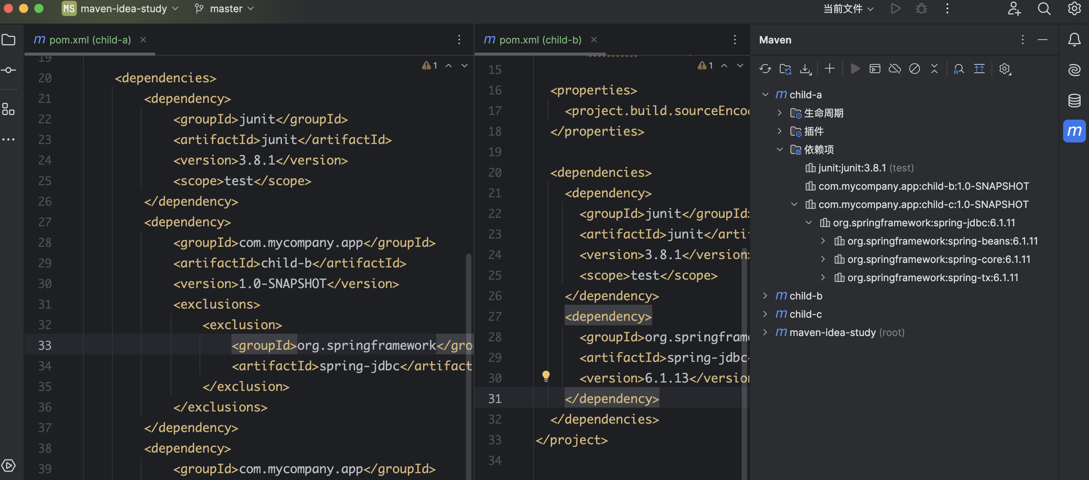Toggle Maven offline mode
1089x480 pixels.
894,69
